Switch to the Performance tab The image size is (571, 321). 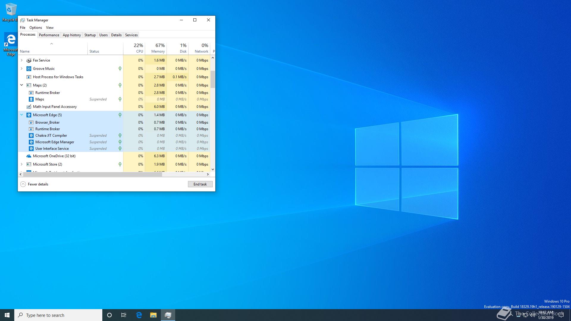pyautogui.click(x=49, y=35)
